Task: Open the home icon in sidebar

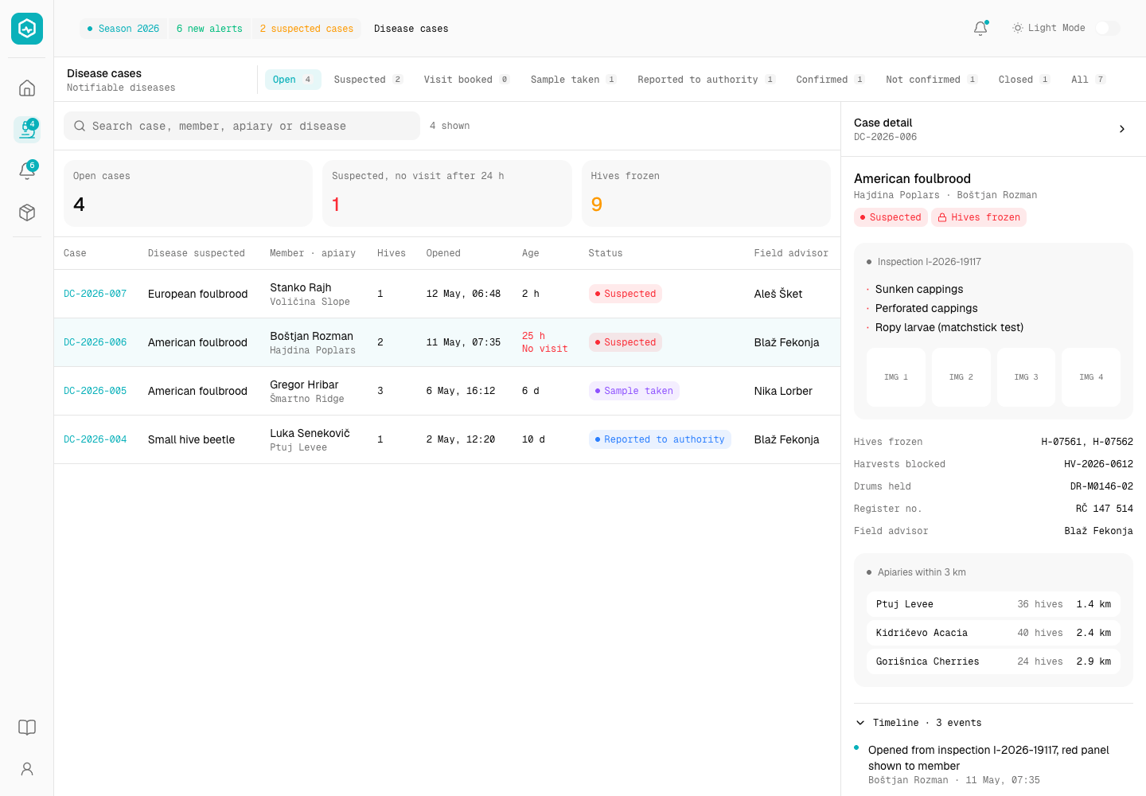Action: pyautogui.click(x=27, y=88)
